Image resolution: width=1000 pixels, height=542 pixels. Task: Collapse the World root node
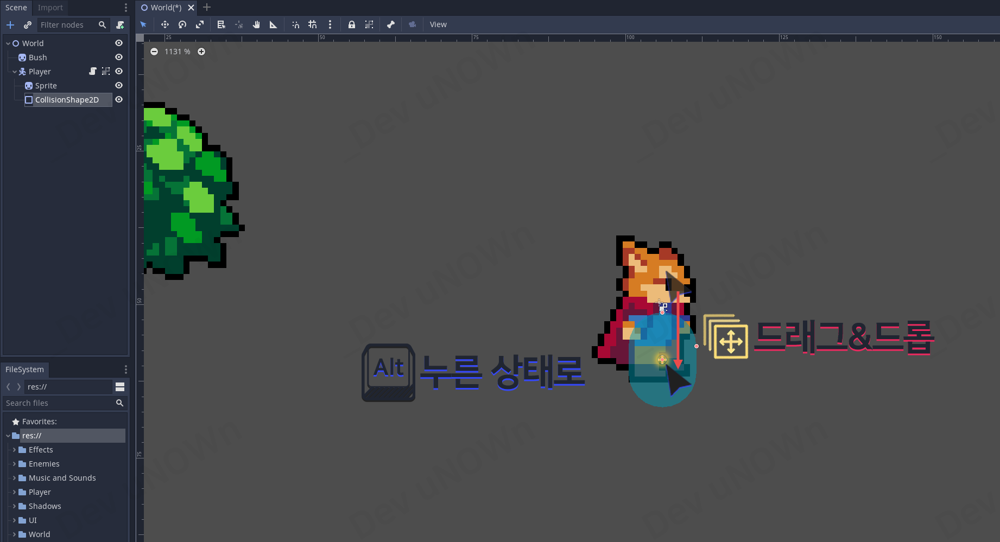click(8, 43)
